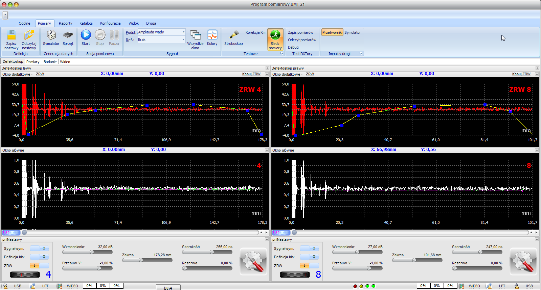The height and width of the screenshot is (290, 541).
Task: Toggle Sygnał sym switch in left panel
Action: coord(40,248)
